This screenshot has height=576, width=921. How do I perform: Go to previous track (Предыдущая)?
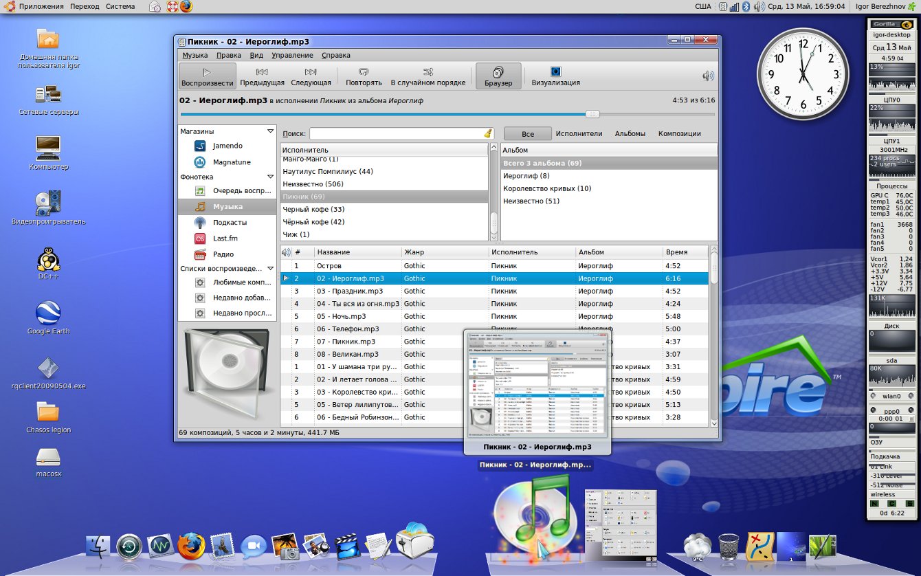pos(262,76)
